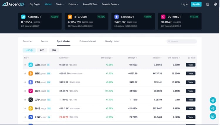Switch to the Futures Market tab
This screenshot has height=125, width=220.
tap(88, 41)
